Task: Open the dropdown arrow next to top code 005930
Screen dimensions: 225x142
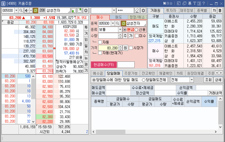Action: coord(16,10)
